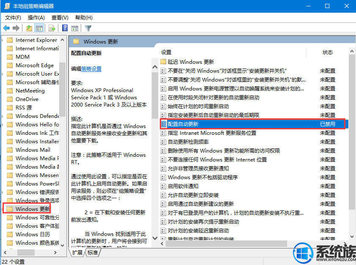Expand the Windows 错误报告 tree node
Image resolution: width=356 pixels, height=265 pixels.
(3, 192)
